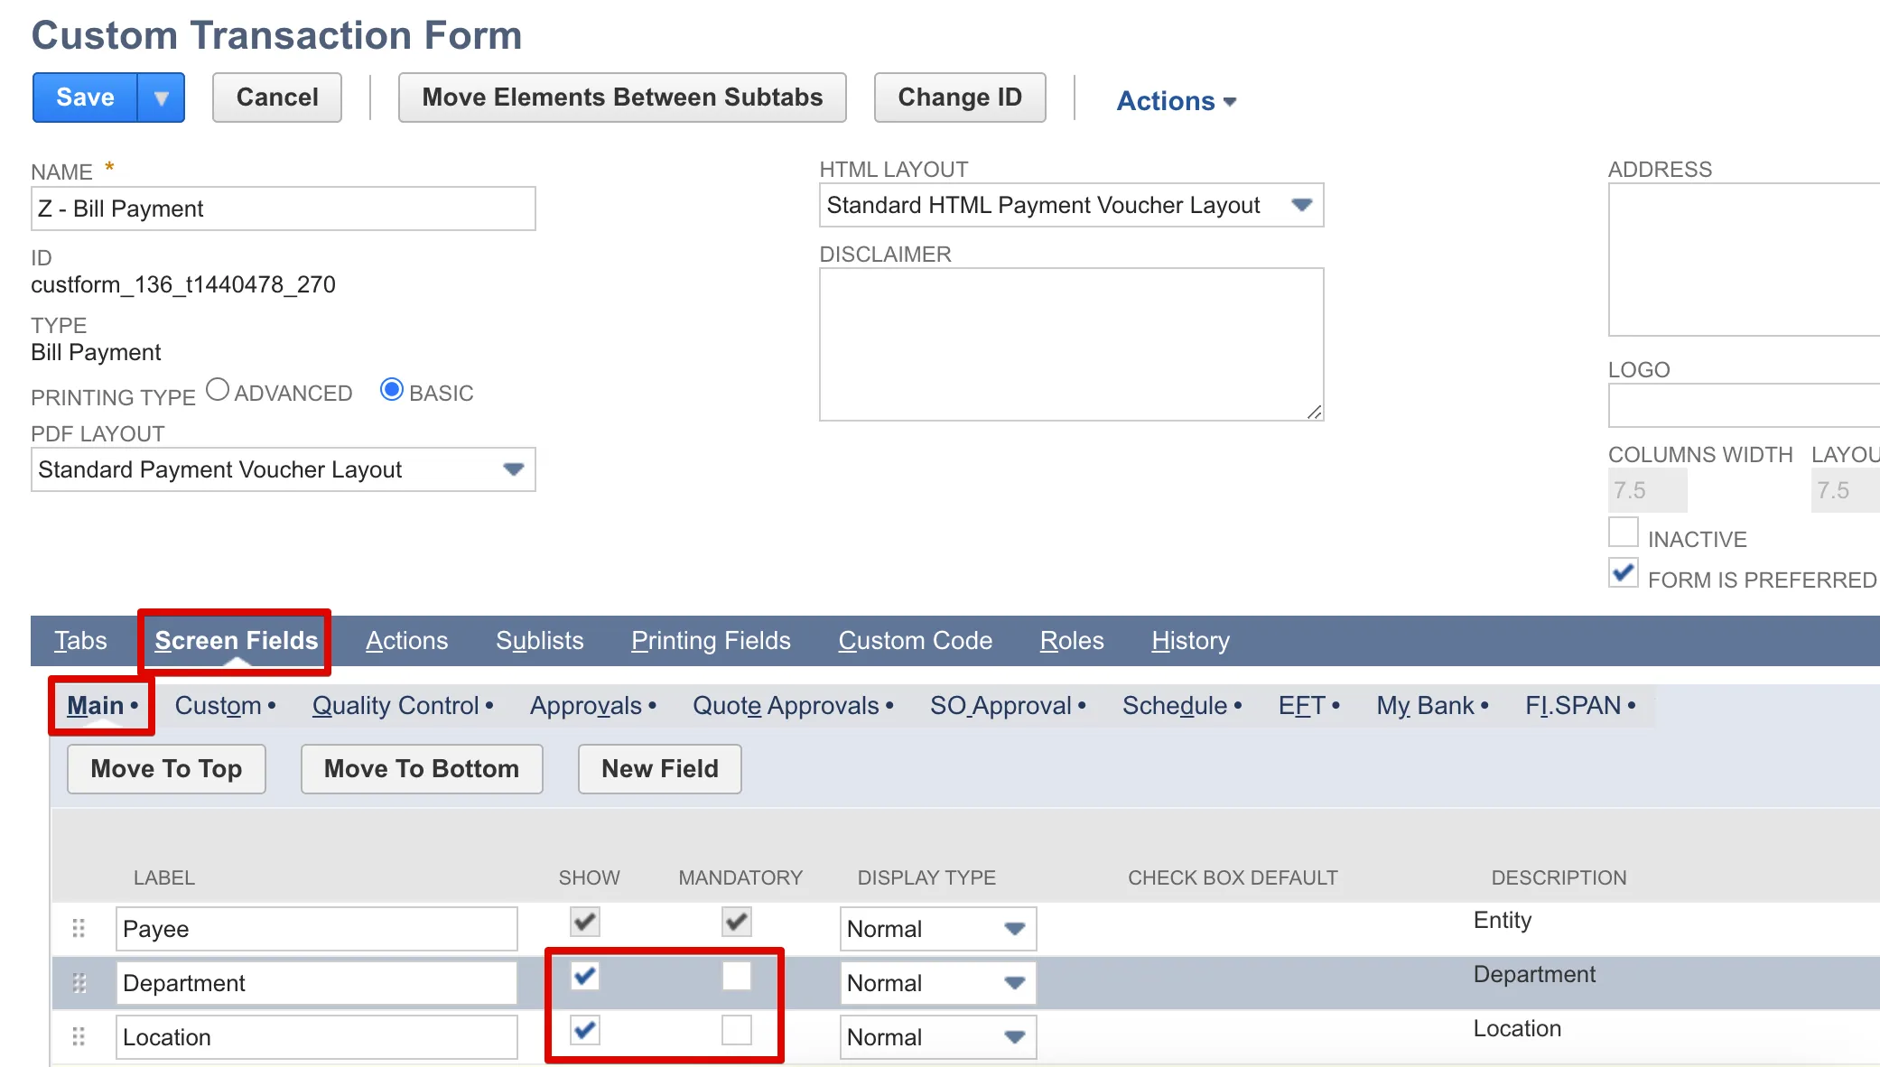Screen dimensions: 1880x1067
Task: Click the Location label field
Action: [317, 1037]
